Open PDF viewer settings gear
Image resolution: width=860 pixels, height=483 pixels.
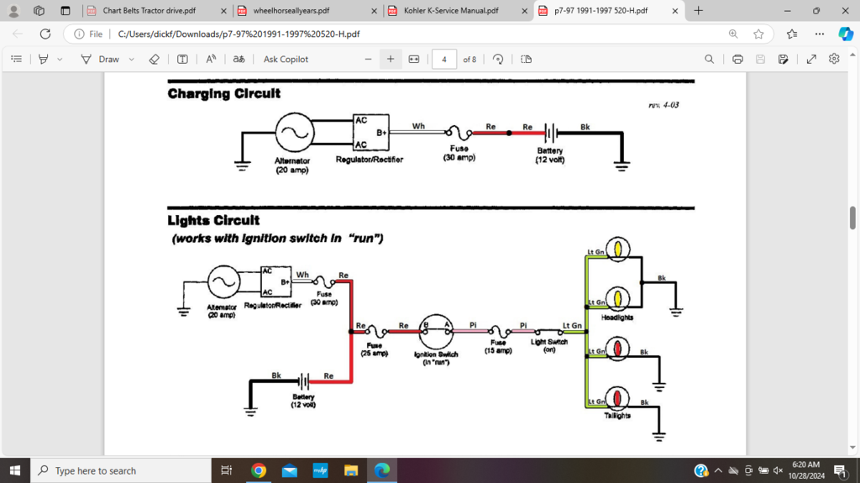(x=834, y=59)
